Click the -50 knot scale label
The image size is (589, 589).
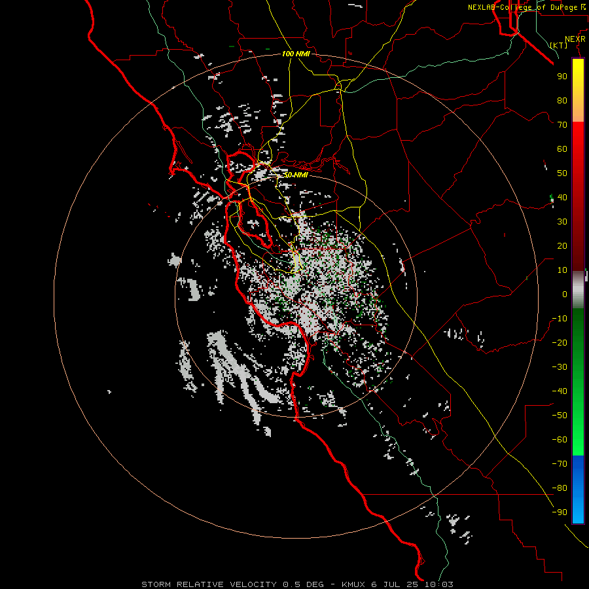[560, 416]
